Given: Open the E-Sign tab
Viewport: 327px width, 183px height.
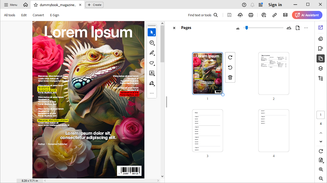Looking at the screenshot, I should point(54,15).
